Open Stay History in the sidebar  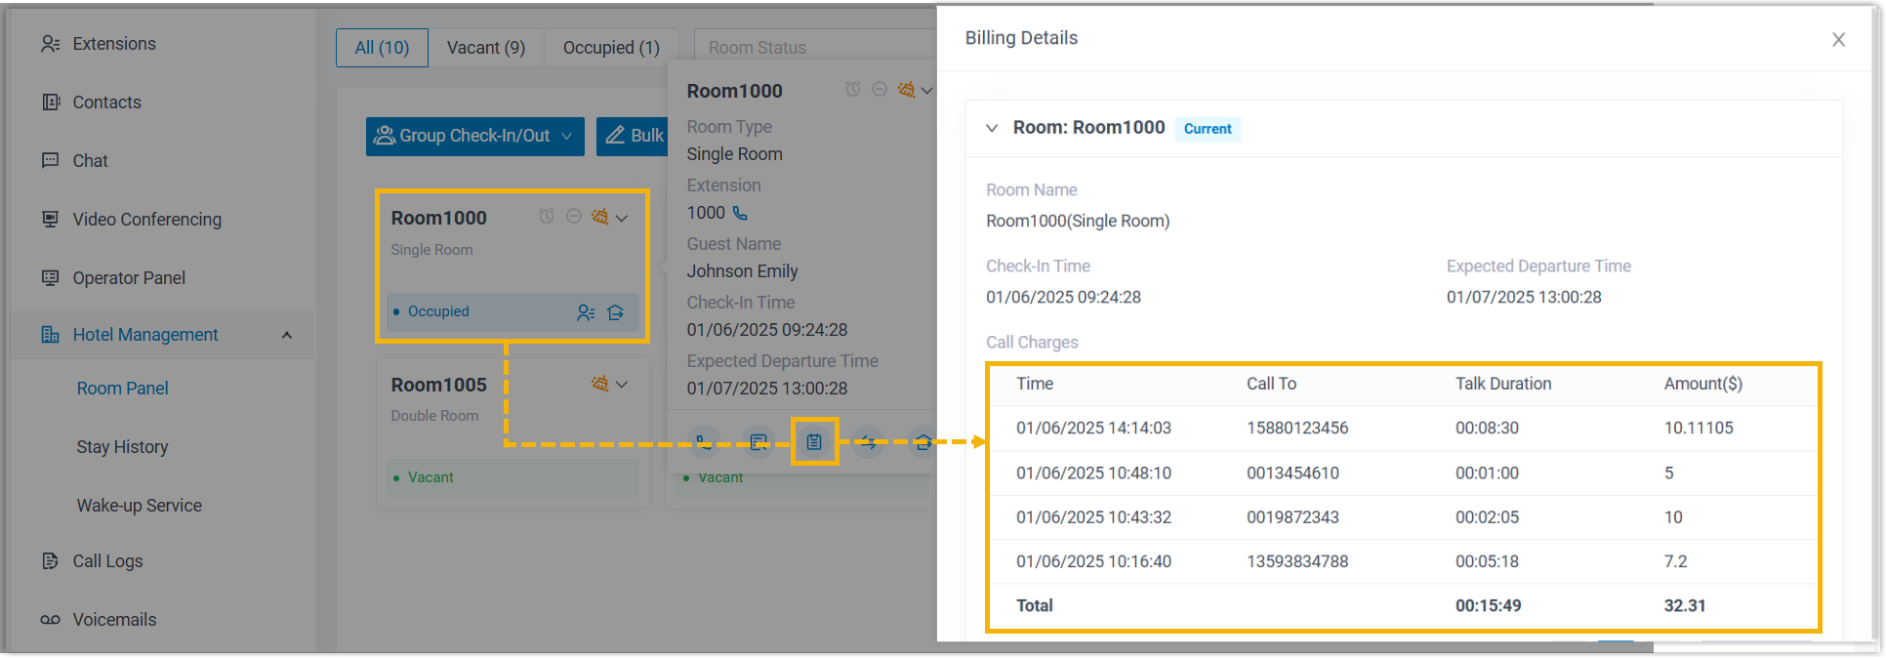click(x=122, y=446)
